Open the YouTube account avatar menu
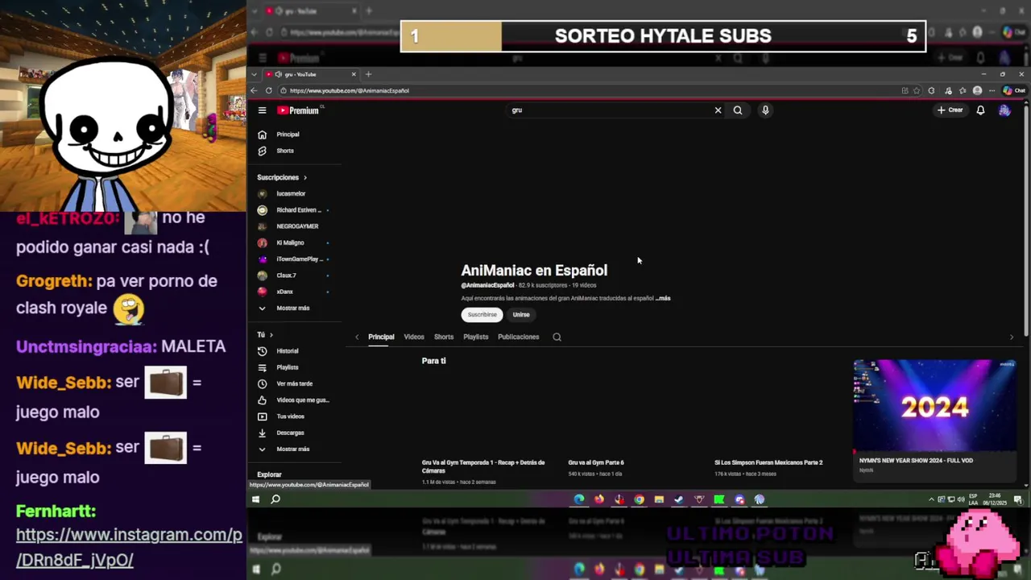1031x580 pixels. point(1004,110)
